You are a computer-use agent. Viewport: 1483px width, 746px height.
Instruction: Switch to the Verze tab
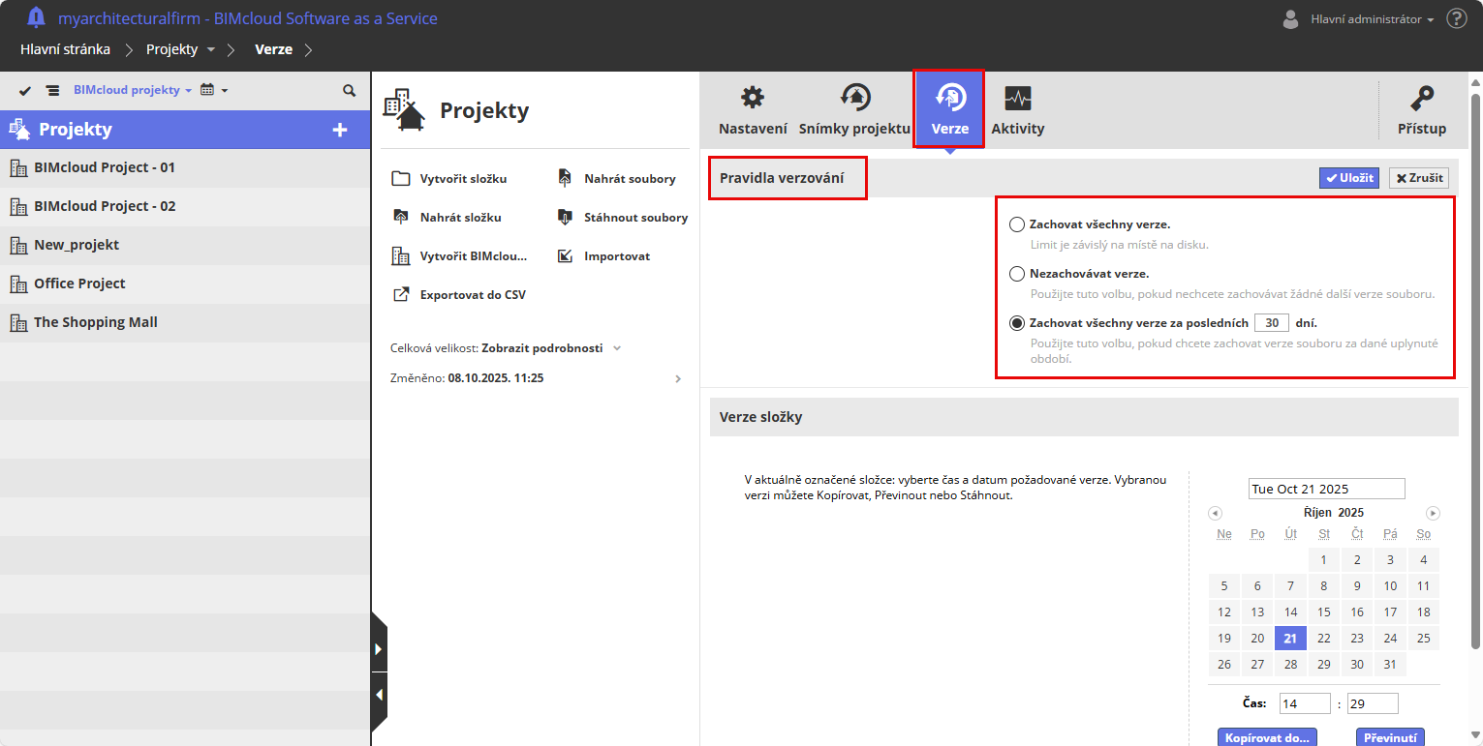click(x=949, y=108)
